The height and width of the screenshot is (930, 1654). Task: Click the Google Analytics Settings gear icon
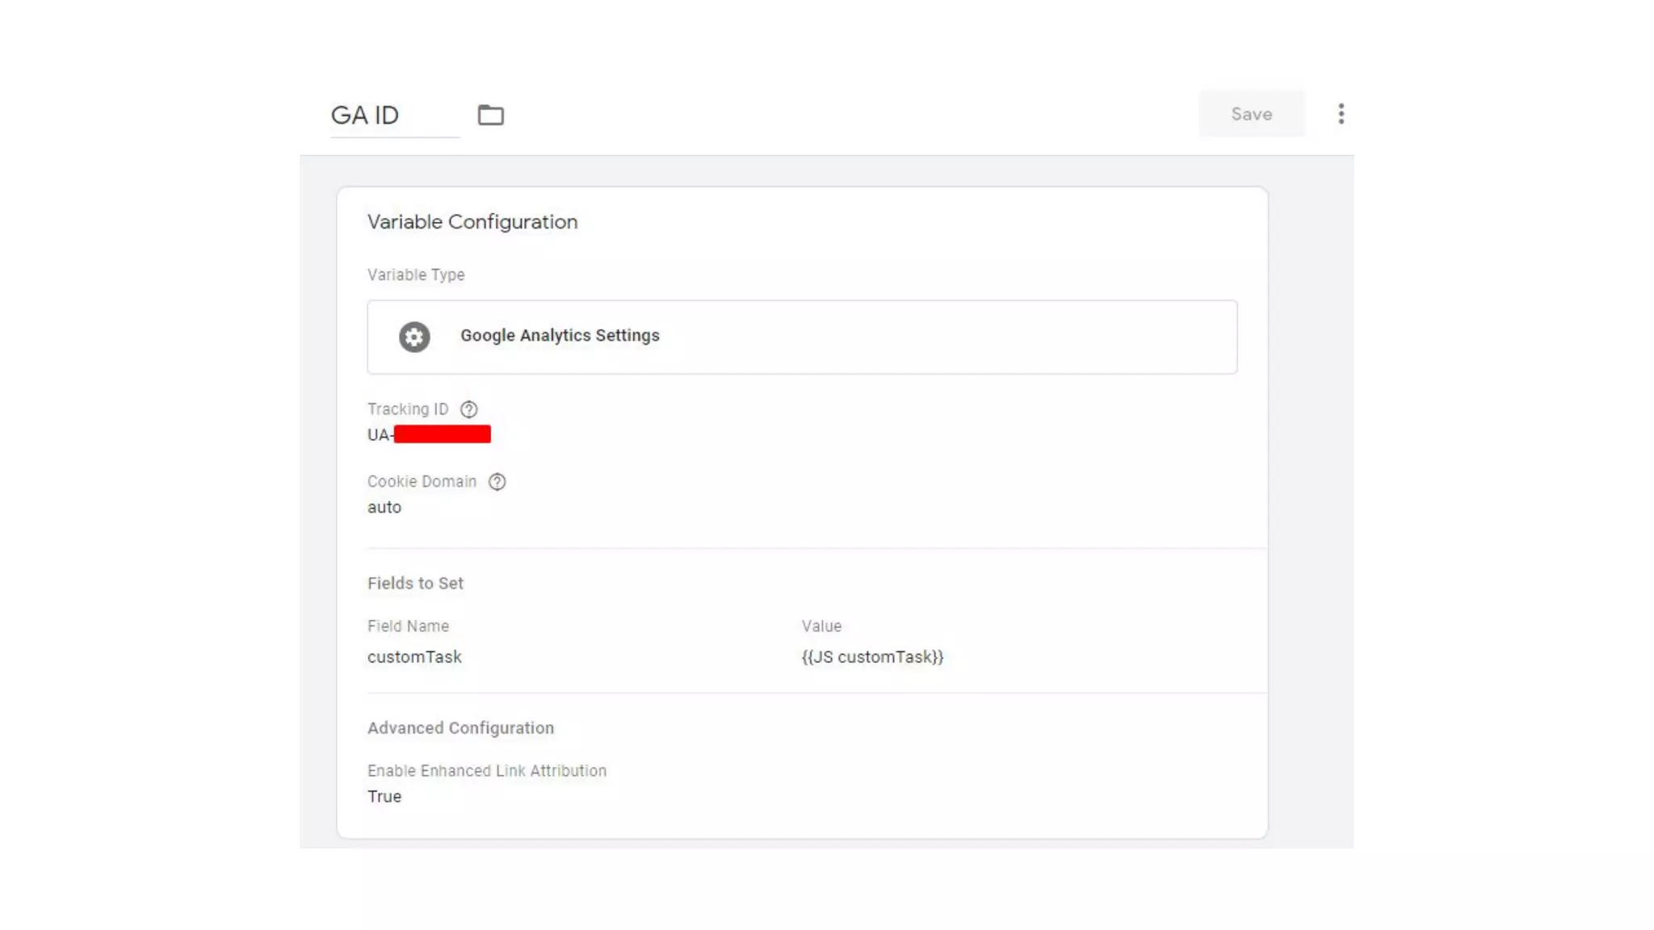point(414,337)
